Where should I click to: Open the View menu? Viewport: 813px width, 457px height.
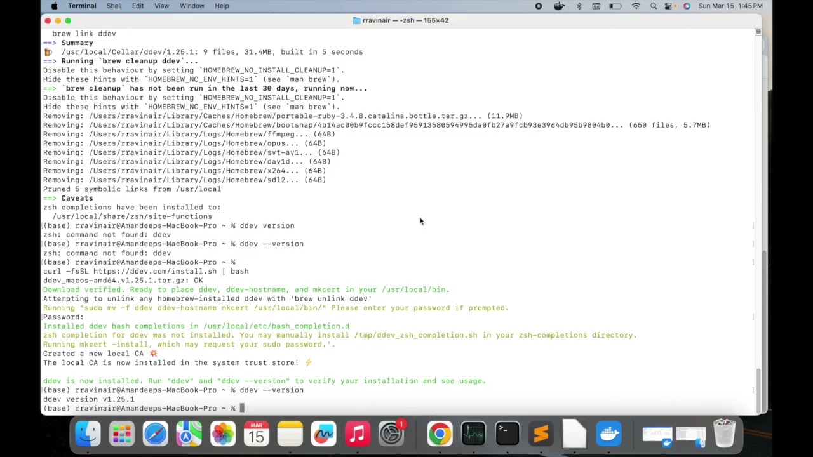[161, 6]
